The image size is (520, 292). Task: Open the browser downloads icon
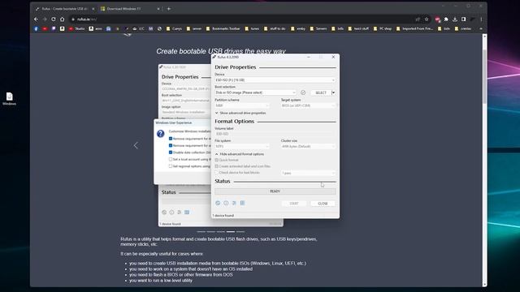coord(455,19)
